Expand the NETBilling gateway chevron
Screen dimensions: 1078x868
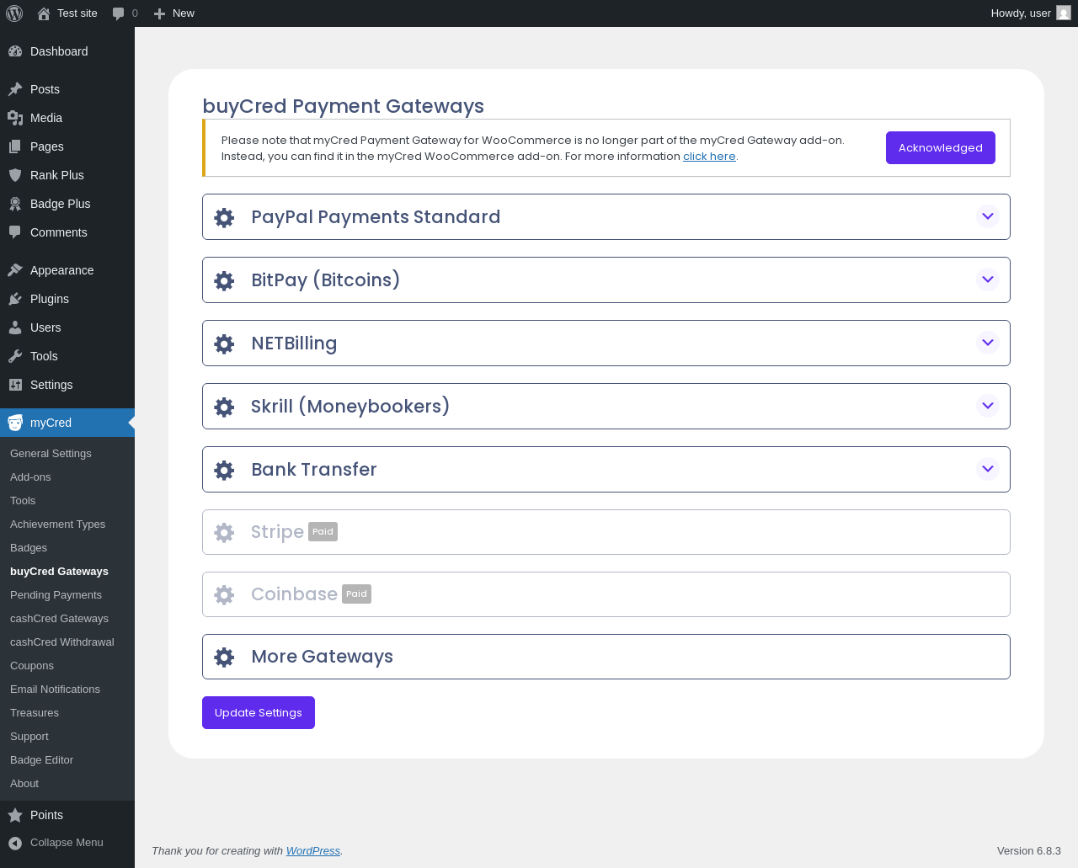(x=988, y=343)
